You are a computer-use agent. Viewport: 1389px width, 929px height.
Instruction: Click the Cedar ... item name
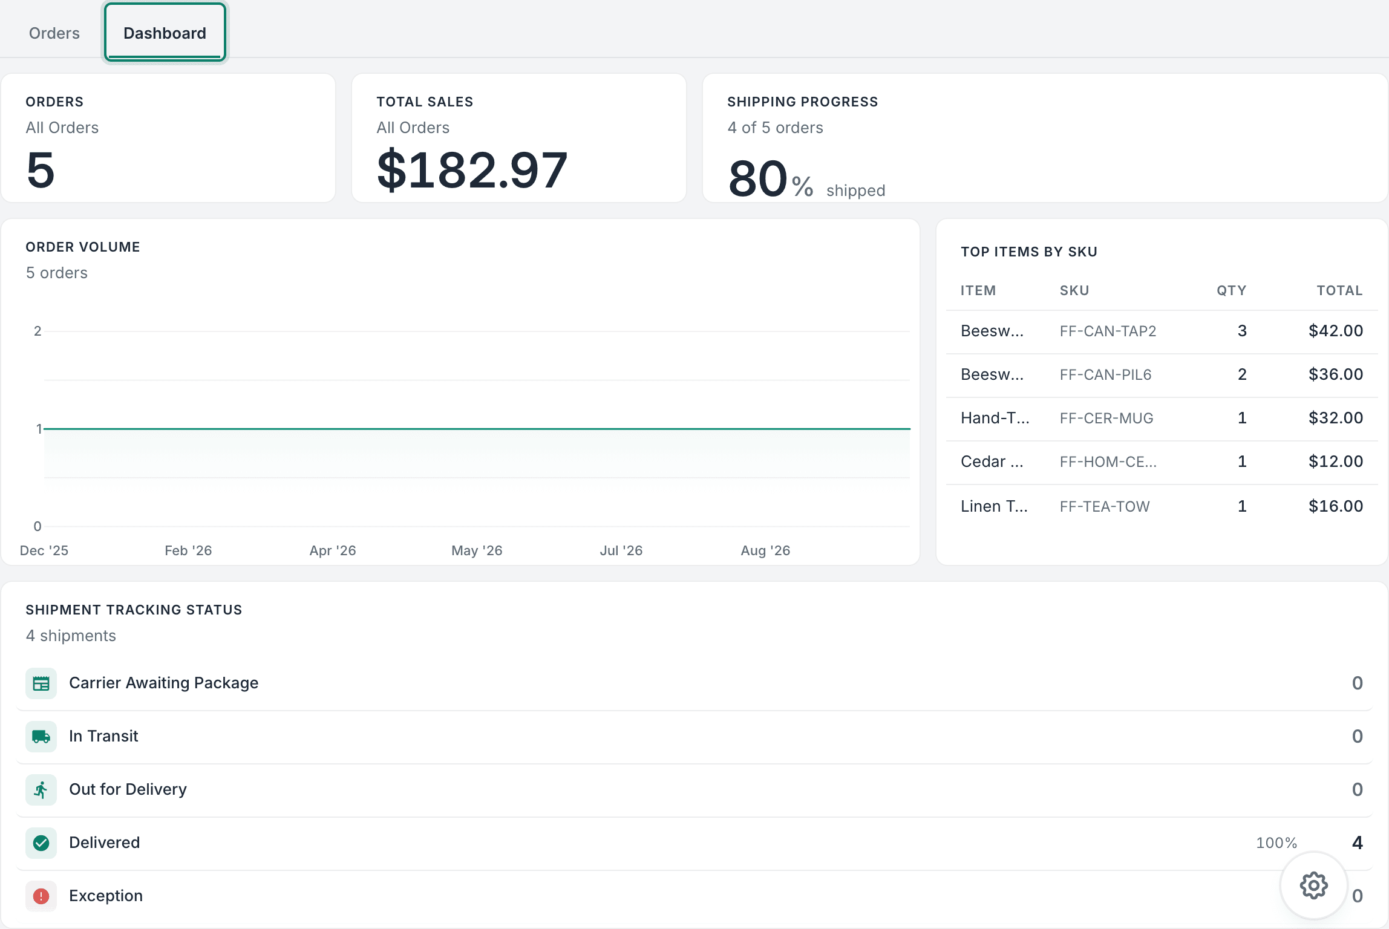(x=992, y=461)
